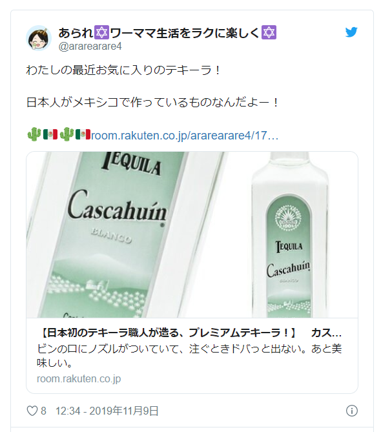Viewport: 381px width, 432px height.
Task: Open the tweet info icon
Action: click(x=351, y=411)
